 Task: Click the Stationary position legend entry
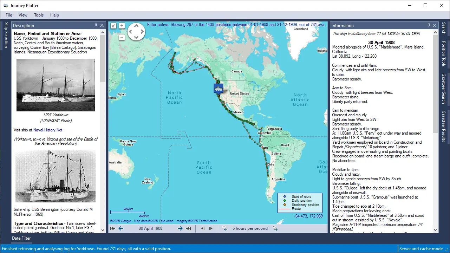coord(302,205)
